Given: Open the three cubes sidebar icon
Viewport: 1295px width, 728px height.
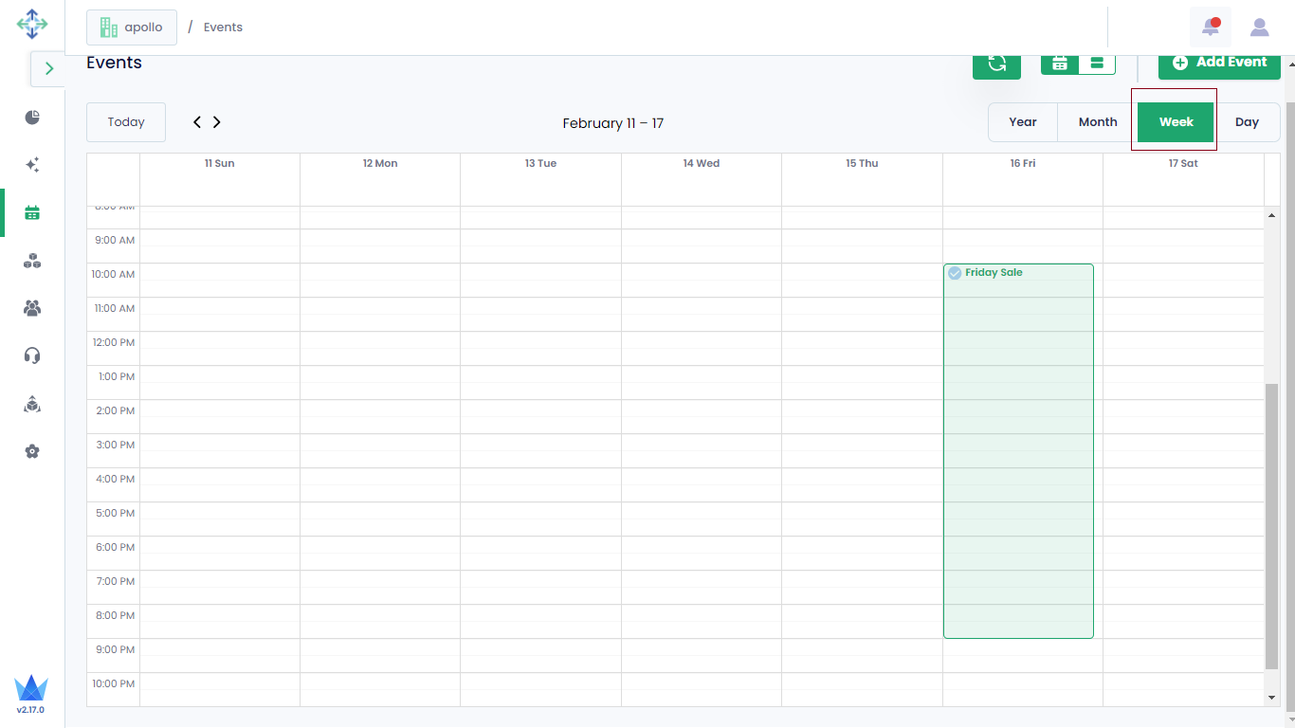Looking at the screenshot, I should pyautogui.click(x=32, y=262).
